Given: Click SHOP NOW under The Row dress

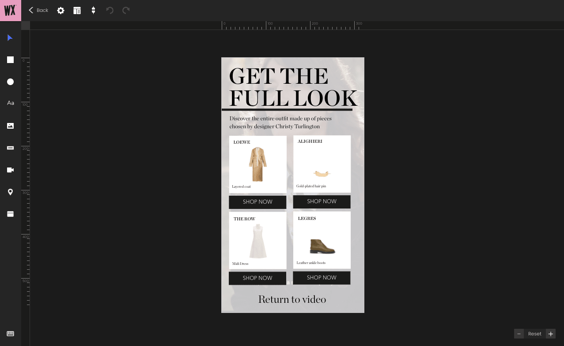Looking at the screenshot, I should pos(257,278).
